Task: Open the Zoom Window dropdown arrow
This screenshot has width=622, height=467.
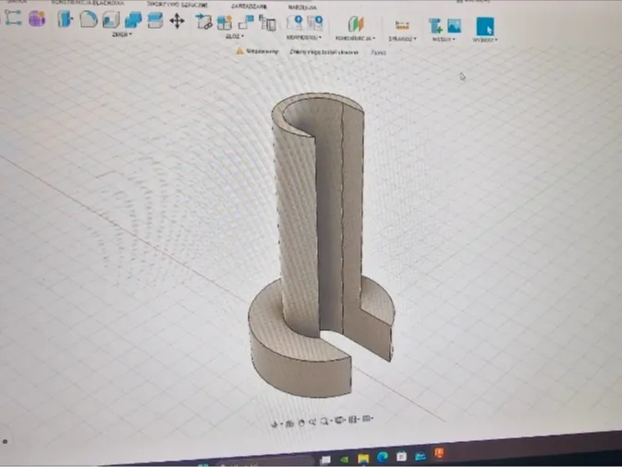Action: coord(331,421)
